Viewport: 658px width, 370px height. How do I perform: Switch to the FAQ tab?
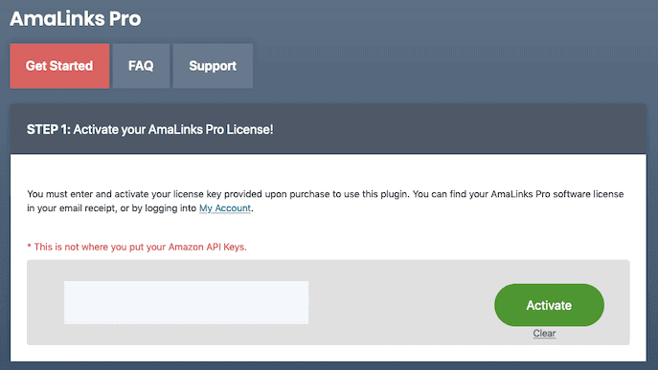(141, 66)
